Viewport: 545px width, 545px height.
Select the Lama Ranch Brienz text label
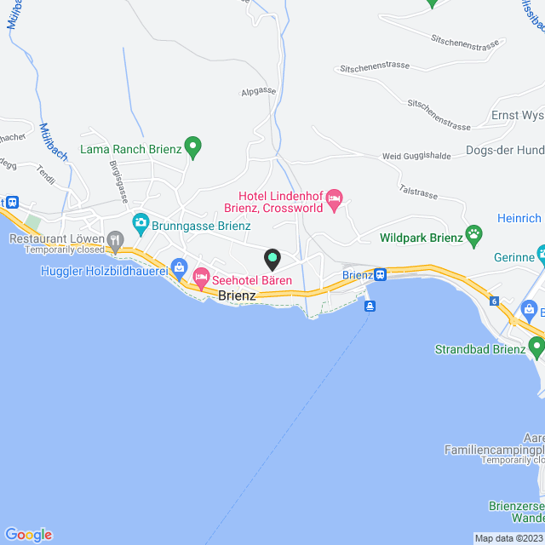131,149
